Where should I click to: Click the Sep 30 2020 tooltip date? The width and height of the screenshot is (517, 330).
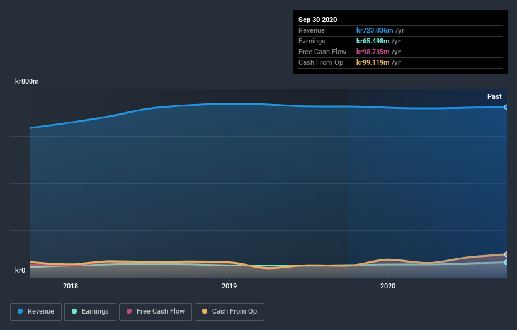(318, 20)
